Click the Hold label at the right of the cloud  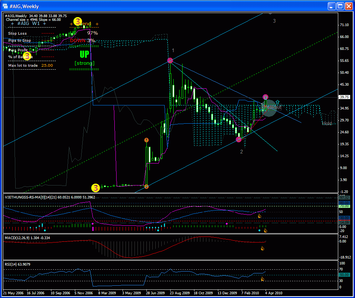327,124
